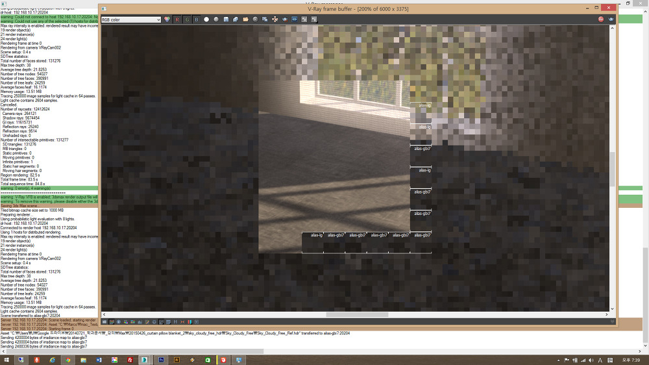Click the track mouse while rendering icon
This screenshot has height=365, width=649.
[x=275, y=19]
